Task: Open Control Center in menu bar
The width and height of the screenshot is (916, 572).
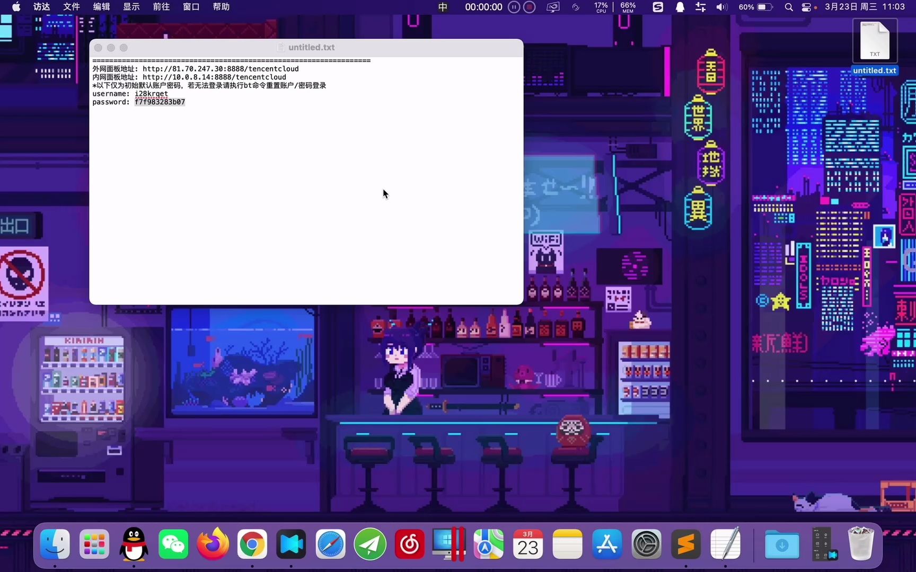Action: (x=806, y=7)
